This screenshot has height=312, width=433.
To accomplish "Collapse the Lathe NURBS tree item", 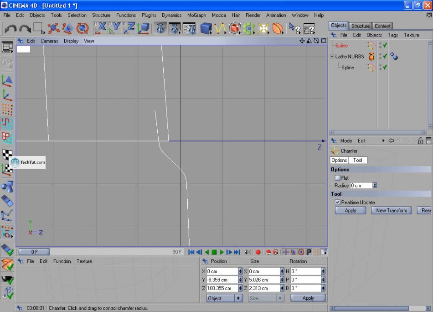I will tap(332, 57).
